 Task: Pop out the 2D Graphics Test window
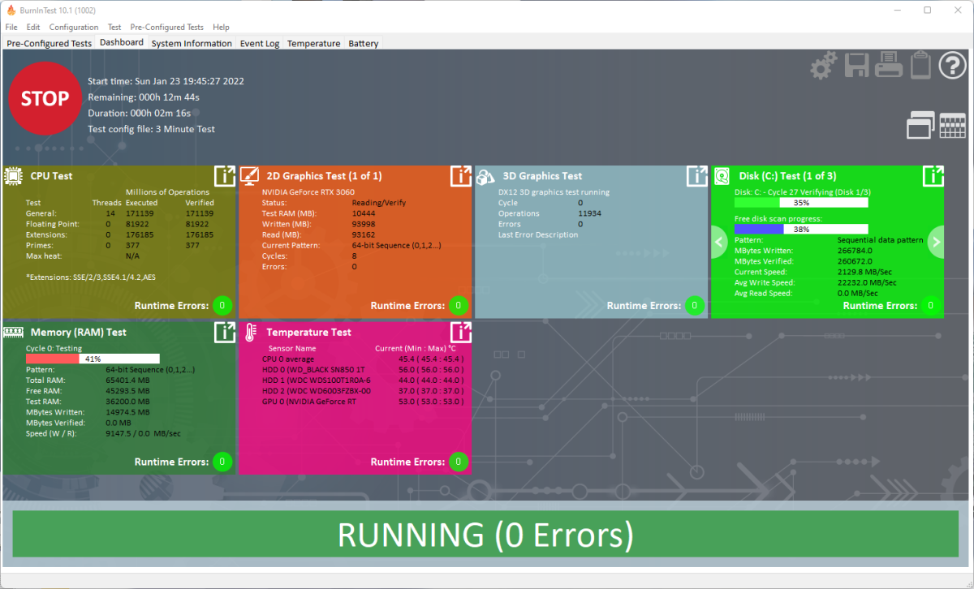pyautogui.click(x=461, y=176)
